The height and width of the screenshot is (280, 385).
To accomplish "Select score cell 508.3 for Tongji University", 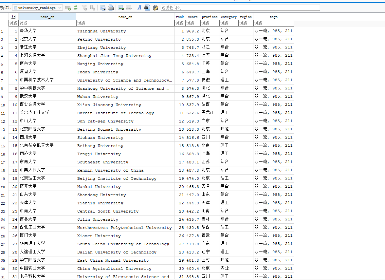I will point(193,154).
